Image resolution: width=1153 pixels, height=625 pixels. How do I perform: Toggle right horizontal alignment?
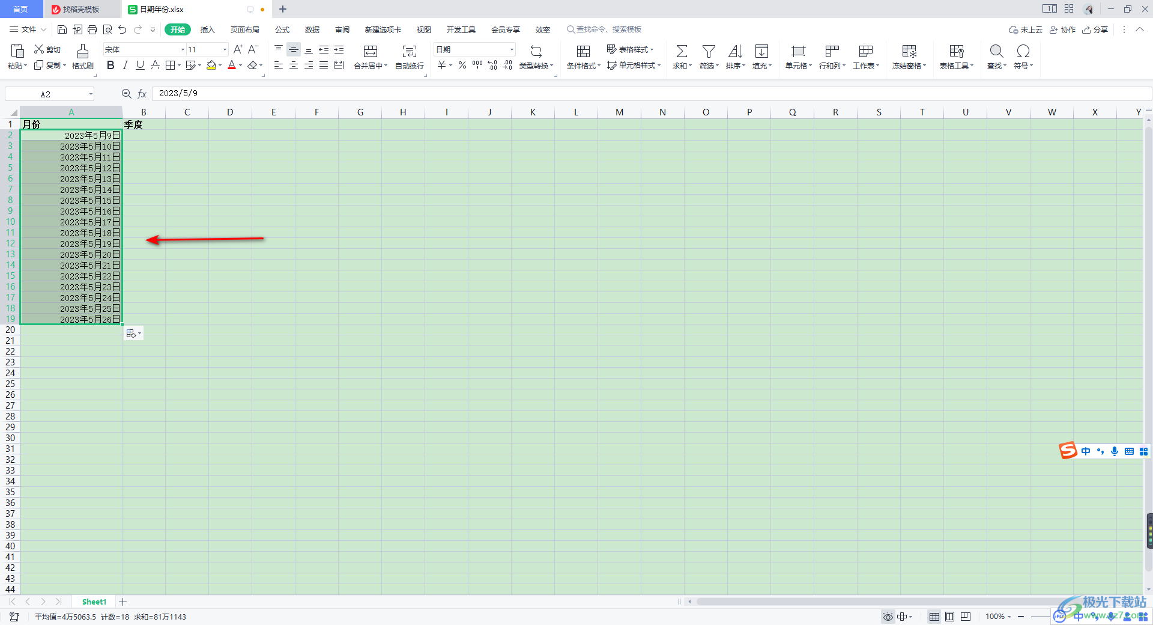click(x=309, y=66)
